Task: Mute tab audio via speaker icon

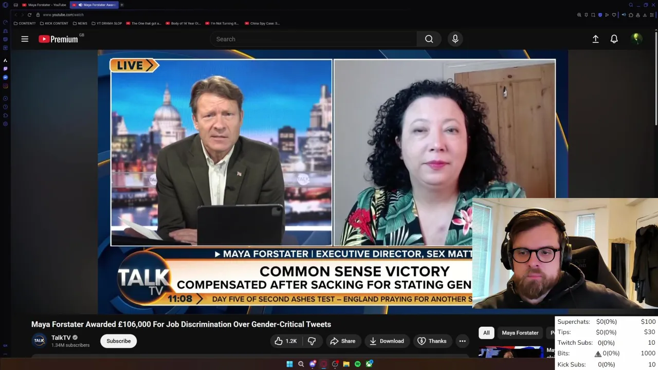Action: pyautogui.click(x=624, y=15)
